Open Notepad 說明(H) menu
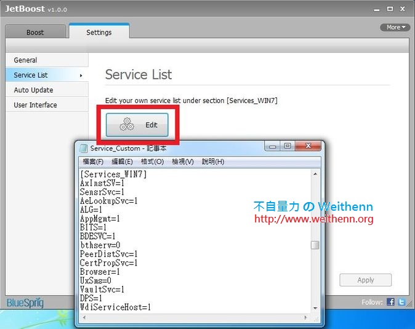This screenshot has height=329, width=415. [213, 161]
